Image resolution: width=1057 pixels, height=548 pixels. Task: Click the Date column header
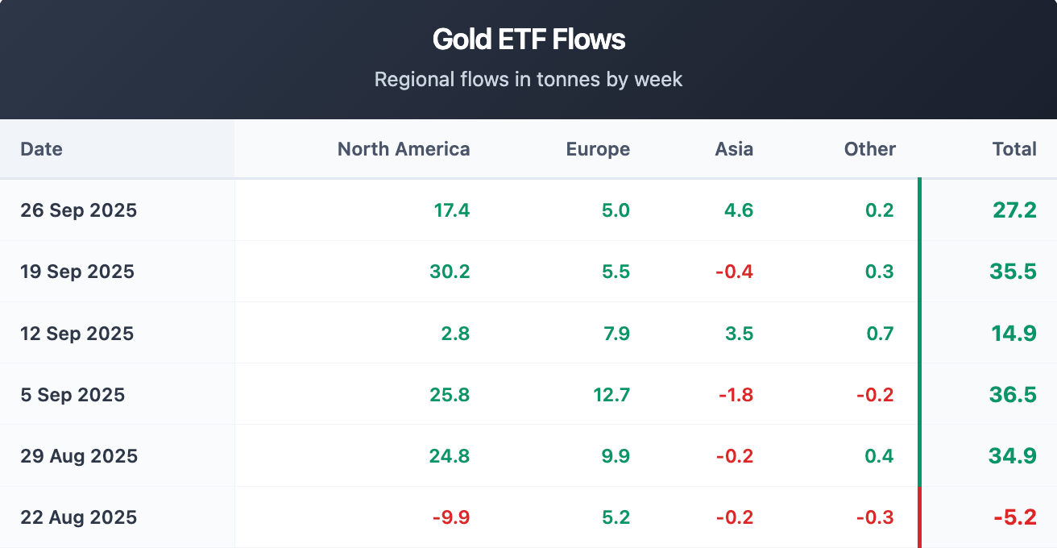41,149
